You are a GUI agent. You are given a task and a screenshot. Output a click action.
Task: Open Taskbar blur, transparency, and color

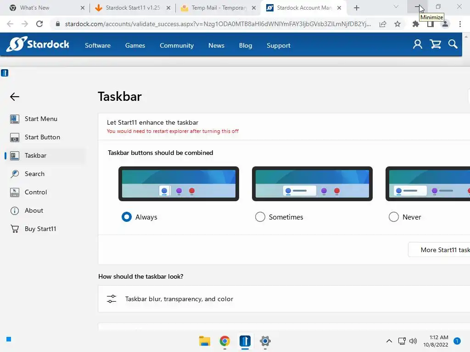[x=284, y=299]
